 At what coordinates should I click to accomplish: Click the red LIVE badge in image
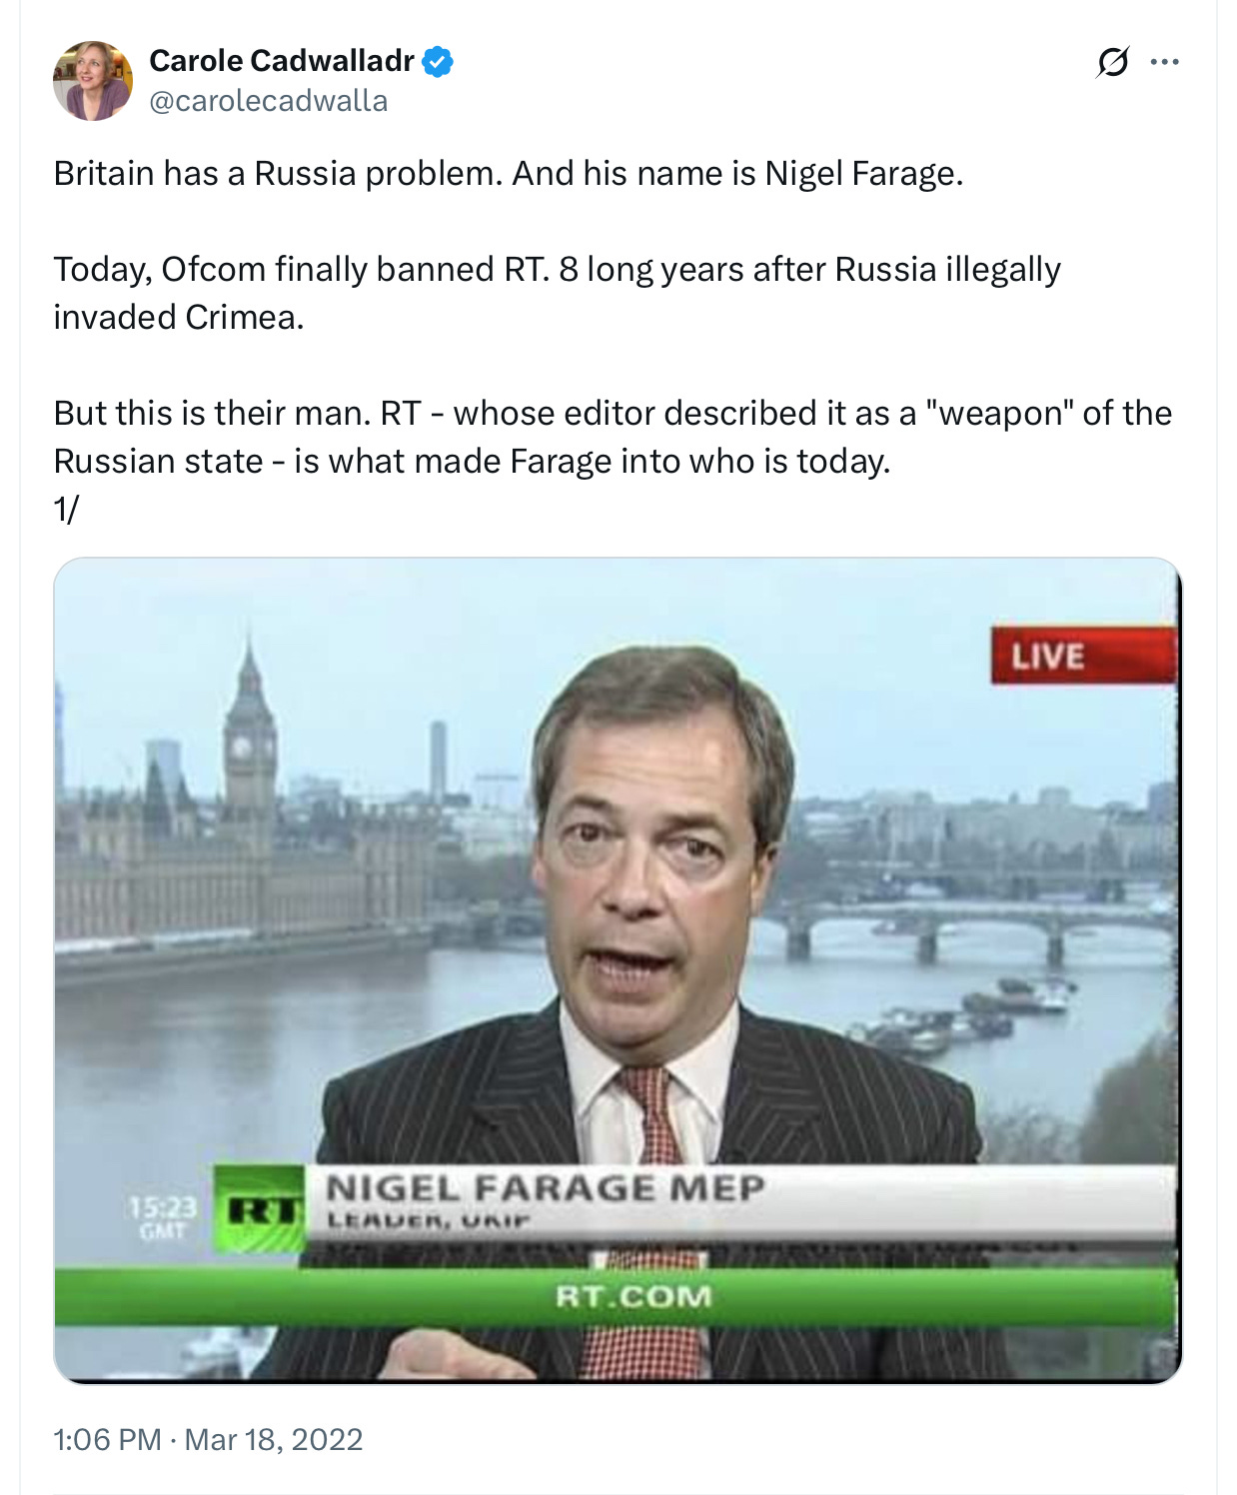tap(1083, 656)
